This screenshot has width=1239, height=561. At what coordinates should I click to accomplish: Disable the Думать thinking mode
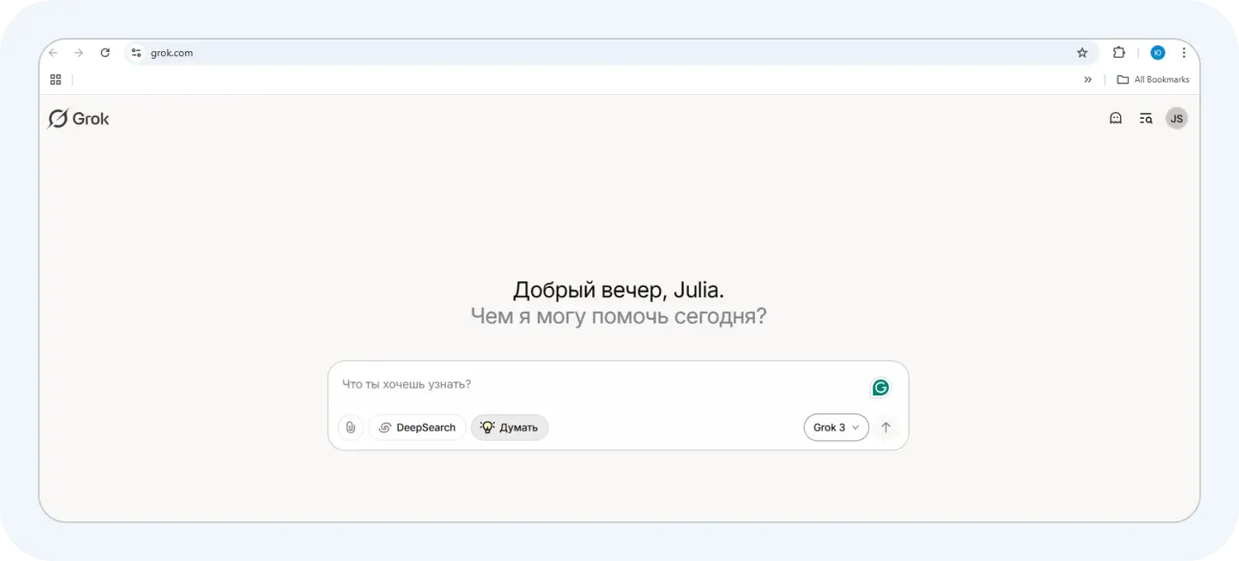[510, 427]
